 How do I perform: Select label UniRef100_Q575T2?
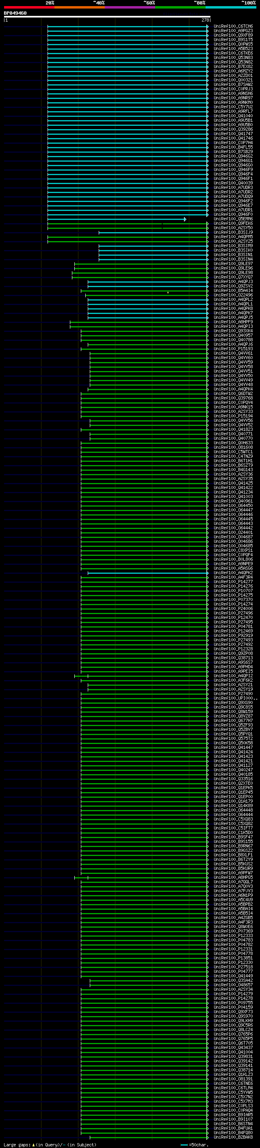(233, 739)
